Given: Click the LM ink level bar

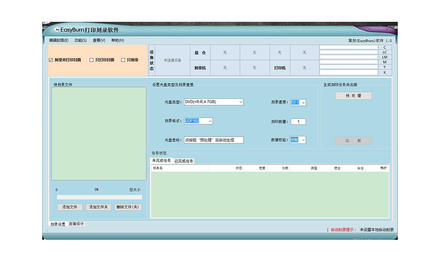Looking at the screenshot, I should 349,57.
